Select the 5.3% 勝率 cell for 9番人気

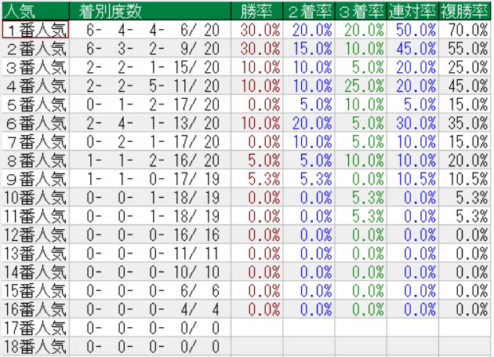258,178
